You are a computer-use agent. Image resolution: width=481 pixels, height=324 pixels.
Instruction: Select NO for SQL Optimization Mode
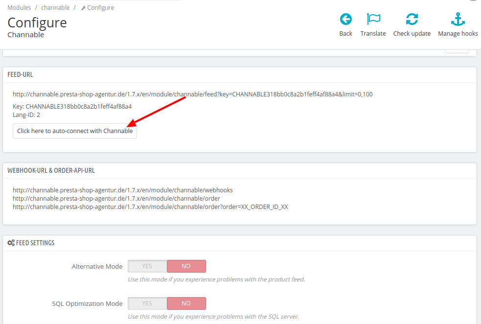tap(186, 303)
